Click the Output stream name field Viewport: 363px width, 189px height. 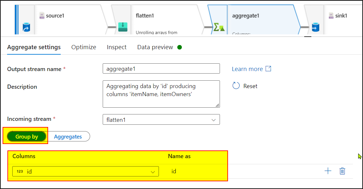click(161, 68)
